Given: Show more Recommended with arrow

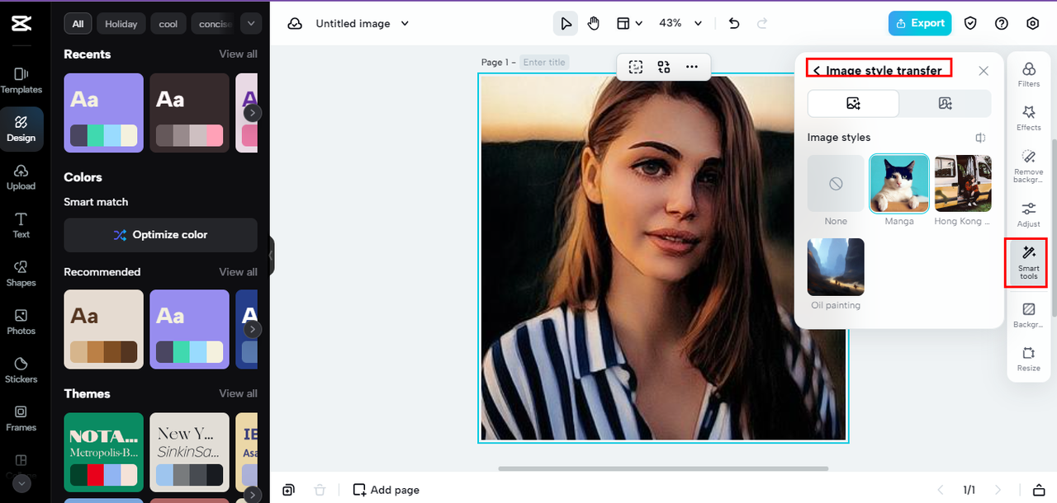Looking at the screenshot, I should [253, 329].
